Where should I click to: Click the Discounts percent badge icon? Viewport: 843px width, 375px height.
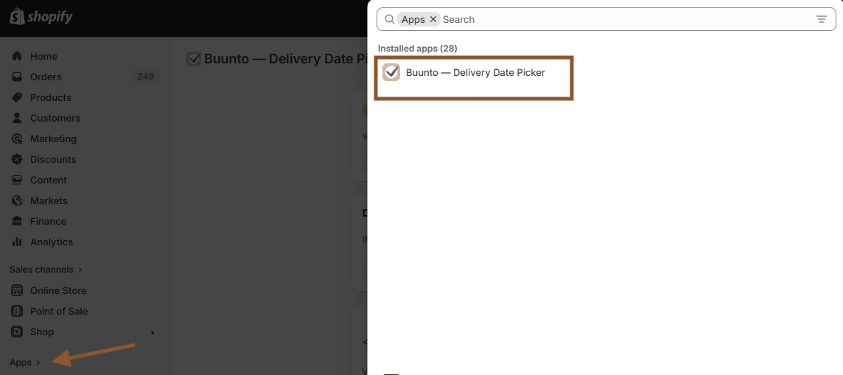(17, 159)
